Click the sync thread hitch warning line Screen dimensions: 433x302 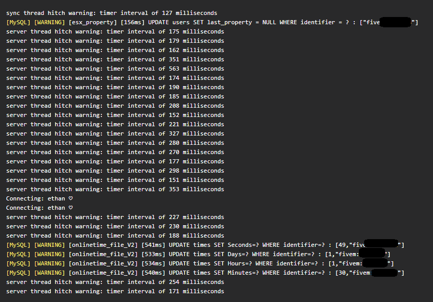[x=112, y=13]
